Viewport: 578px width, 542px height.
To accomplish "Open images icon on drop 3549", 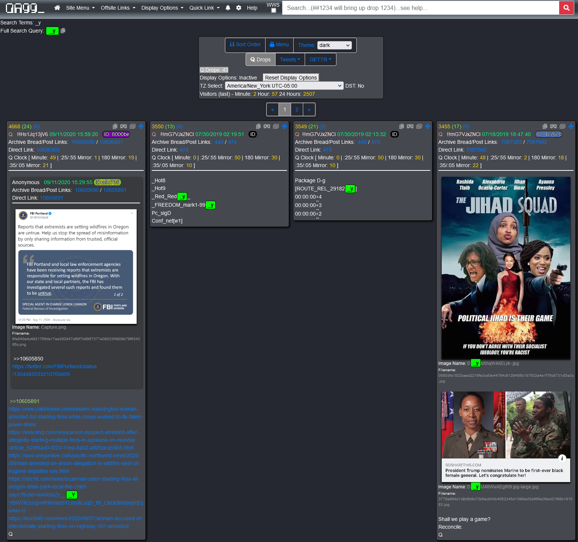I will (419, 126).
